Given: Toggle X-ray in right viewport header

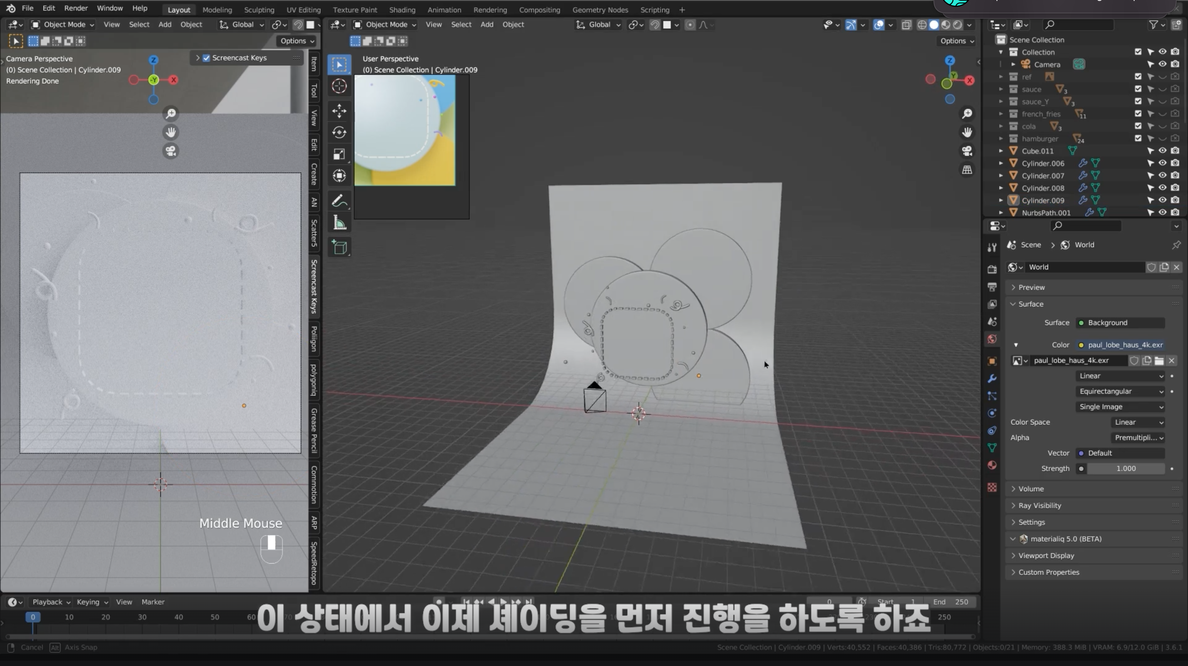Looking at the screenshot, I should [906, 25].
